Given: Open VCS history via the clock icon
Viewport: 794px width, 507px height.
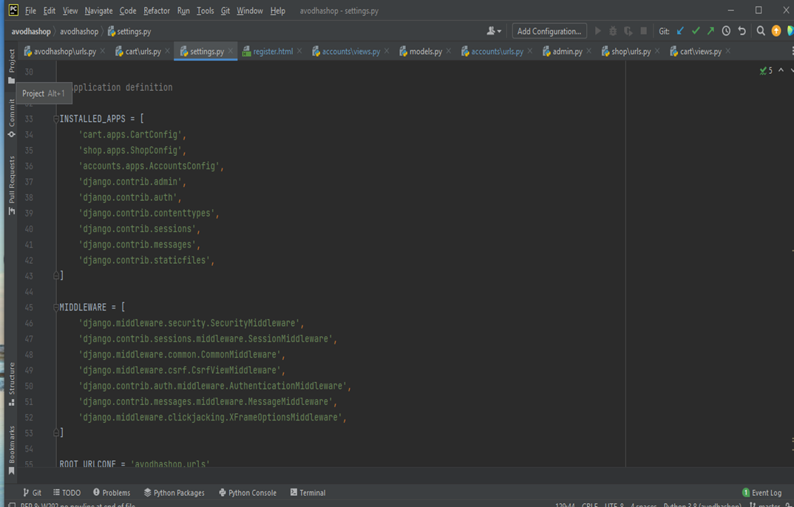Looking at the screenshot, I should pos(727,30).
